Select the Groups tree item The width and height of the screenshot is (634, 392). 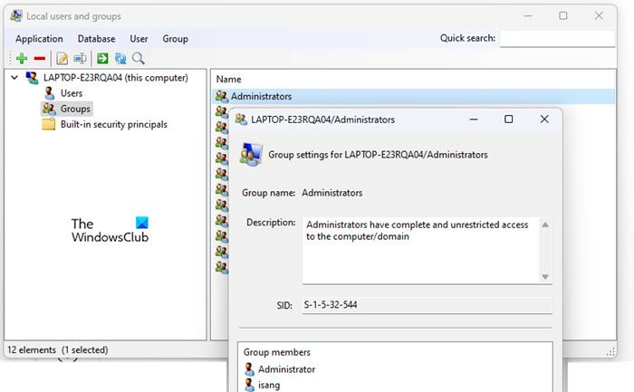pyautogui.click(x=75, y=109)
